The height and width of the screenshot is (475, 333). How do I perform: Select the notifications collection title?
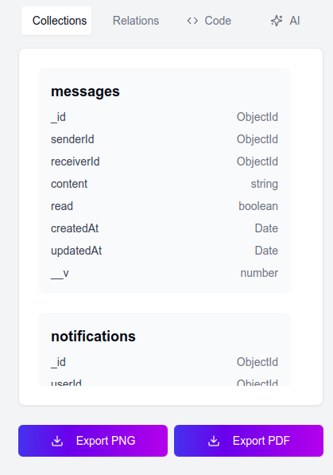click(93, 337)
